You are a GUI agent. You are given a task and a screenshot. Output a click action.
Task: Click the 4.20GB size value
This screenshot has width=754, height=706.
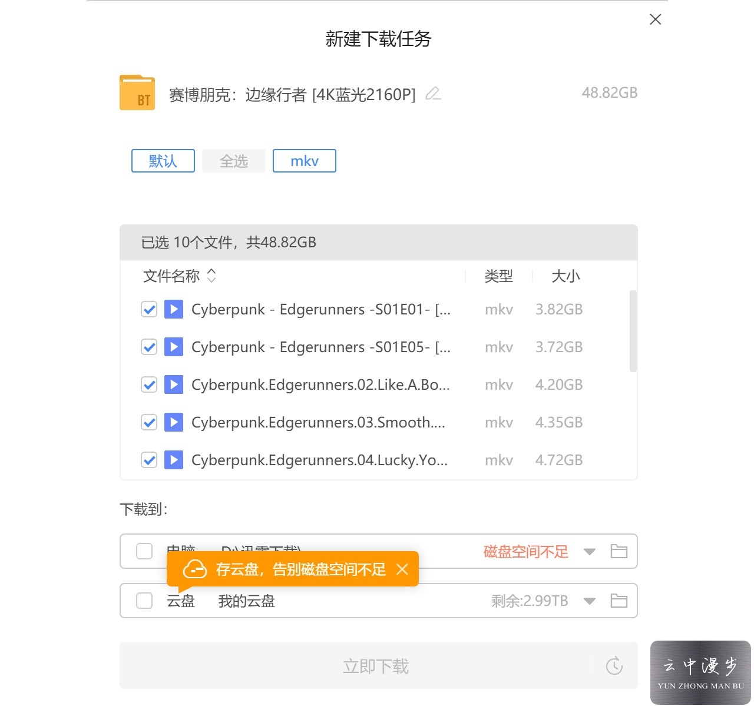click(x=559, y=385)
